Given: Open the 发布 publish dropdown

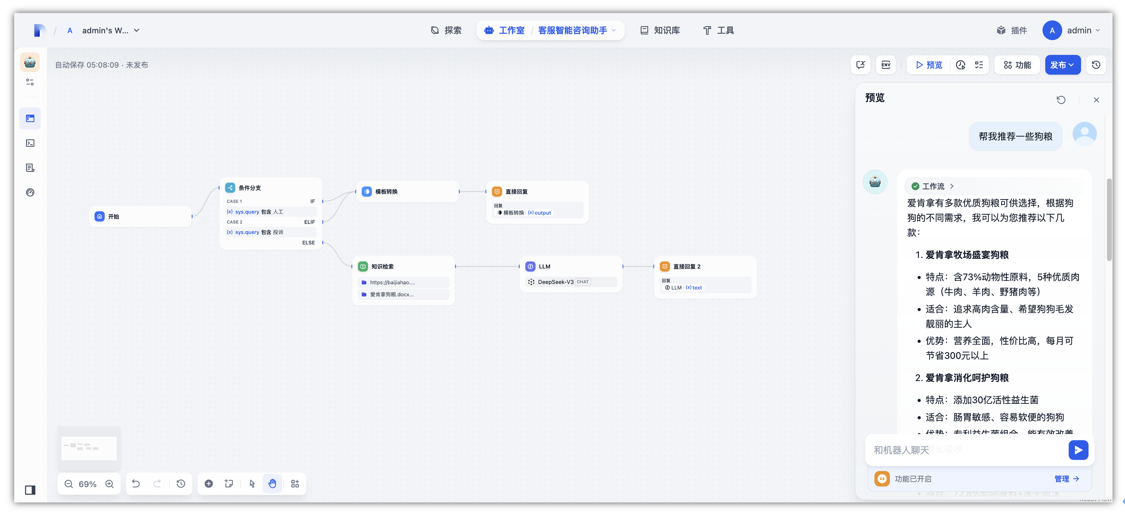Looking at the screenshot, I should point(1062,65).
